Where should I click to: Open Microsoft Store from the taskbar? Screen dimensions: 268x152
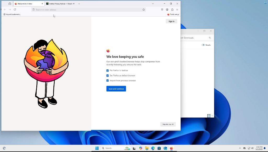tap(159, 148)
